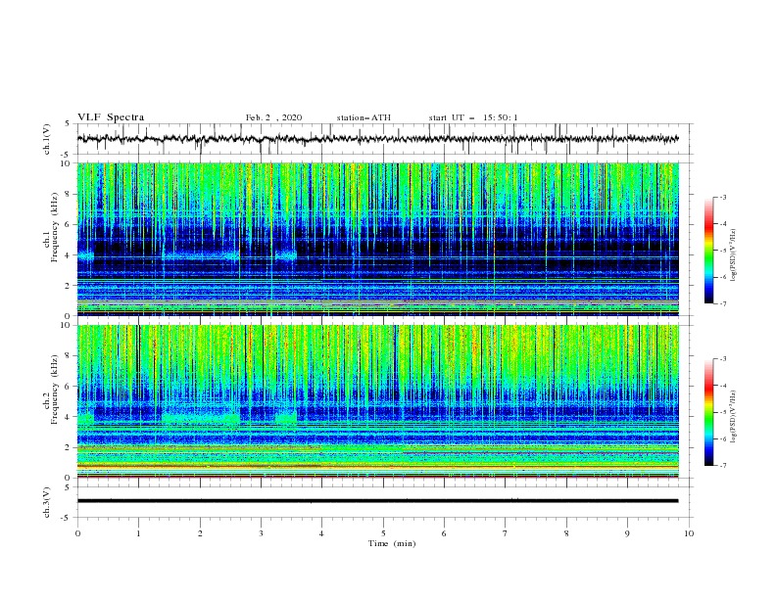Image resolution: width=776 pixels, height=599 pixels.
Task: Click the "-5" voltage tick on ch.1(V) axis
Action: point(66,155)
